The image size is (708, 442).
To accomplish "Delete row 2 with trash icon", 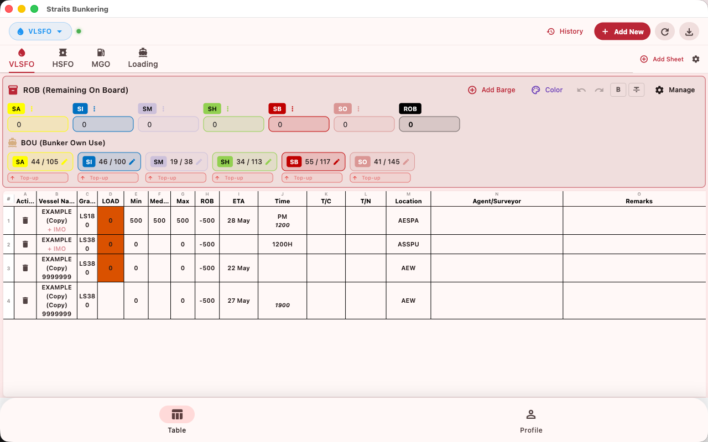I will (x=25, y=244).
